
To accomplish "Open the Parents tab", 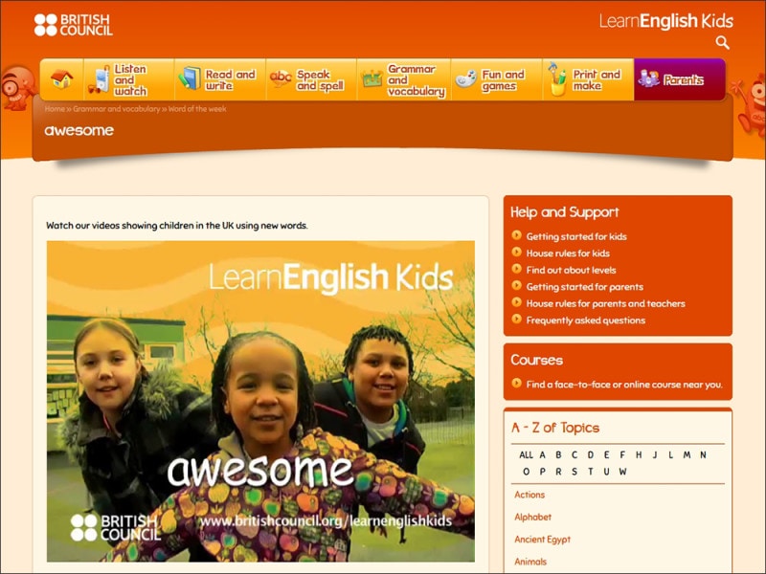I will 679,80.
